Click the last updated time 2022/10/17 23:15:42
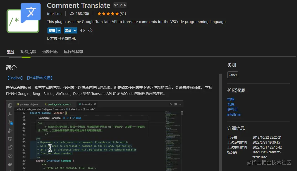Image resolution: width=297 pixels, height=171 pixels. 267,147
